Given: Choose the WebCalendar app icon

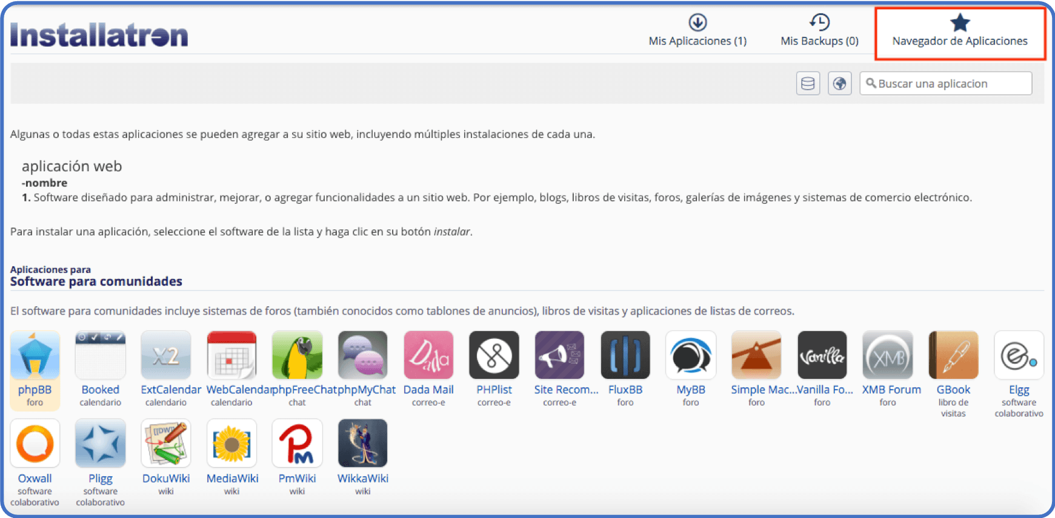Looking at the screenshot, I should click(x=231, y=355).
